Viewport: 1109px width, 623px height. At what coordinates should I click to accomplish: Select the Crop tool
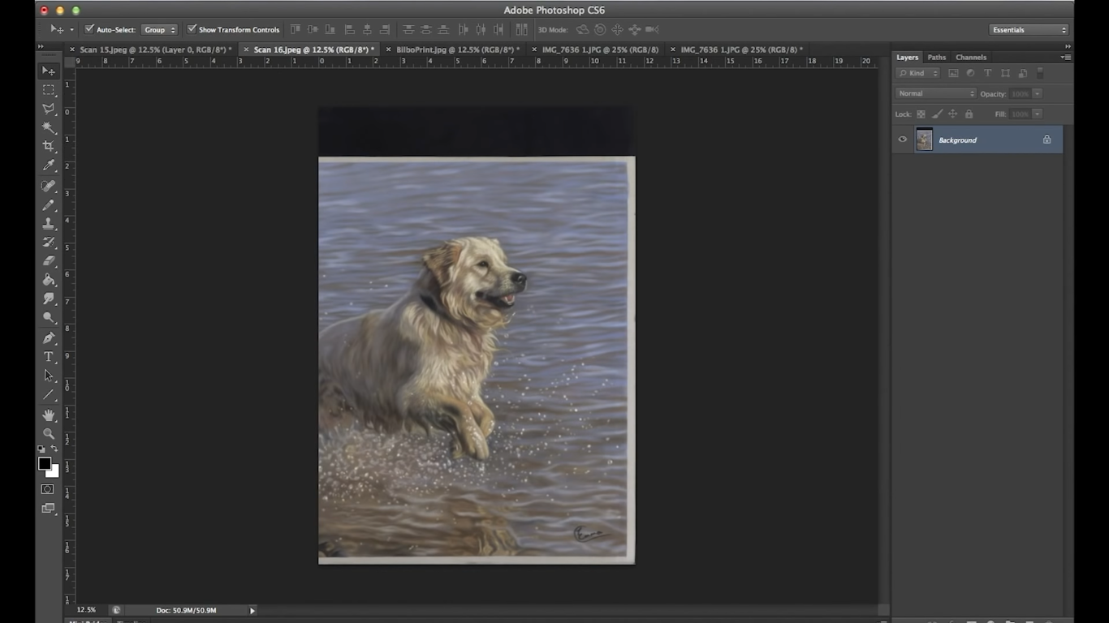coord(49,147)
